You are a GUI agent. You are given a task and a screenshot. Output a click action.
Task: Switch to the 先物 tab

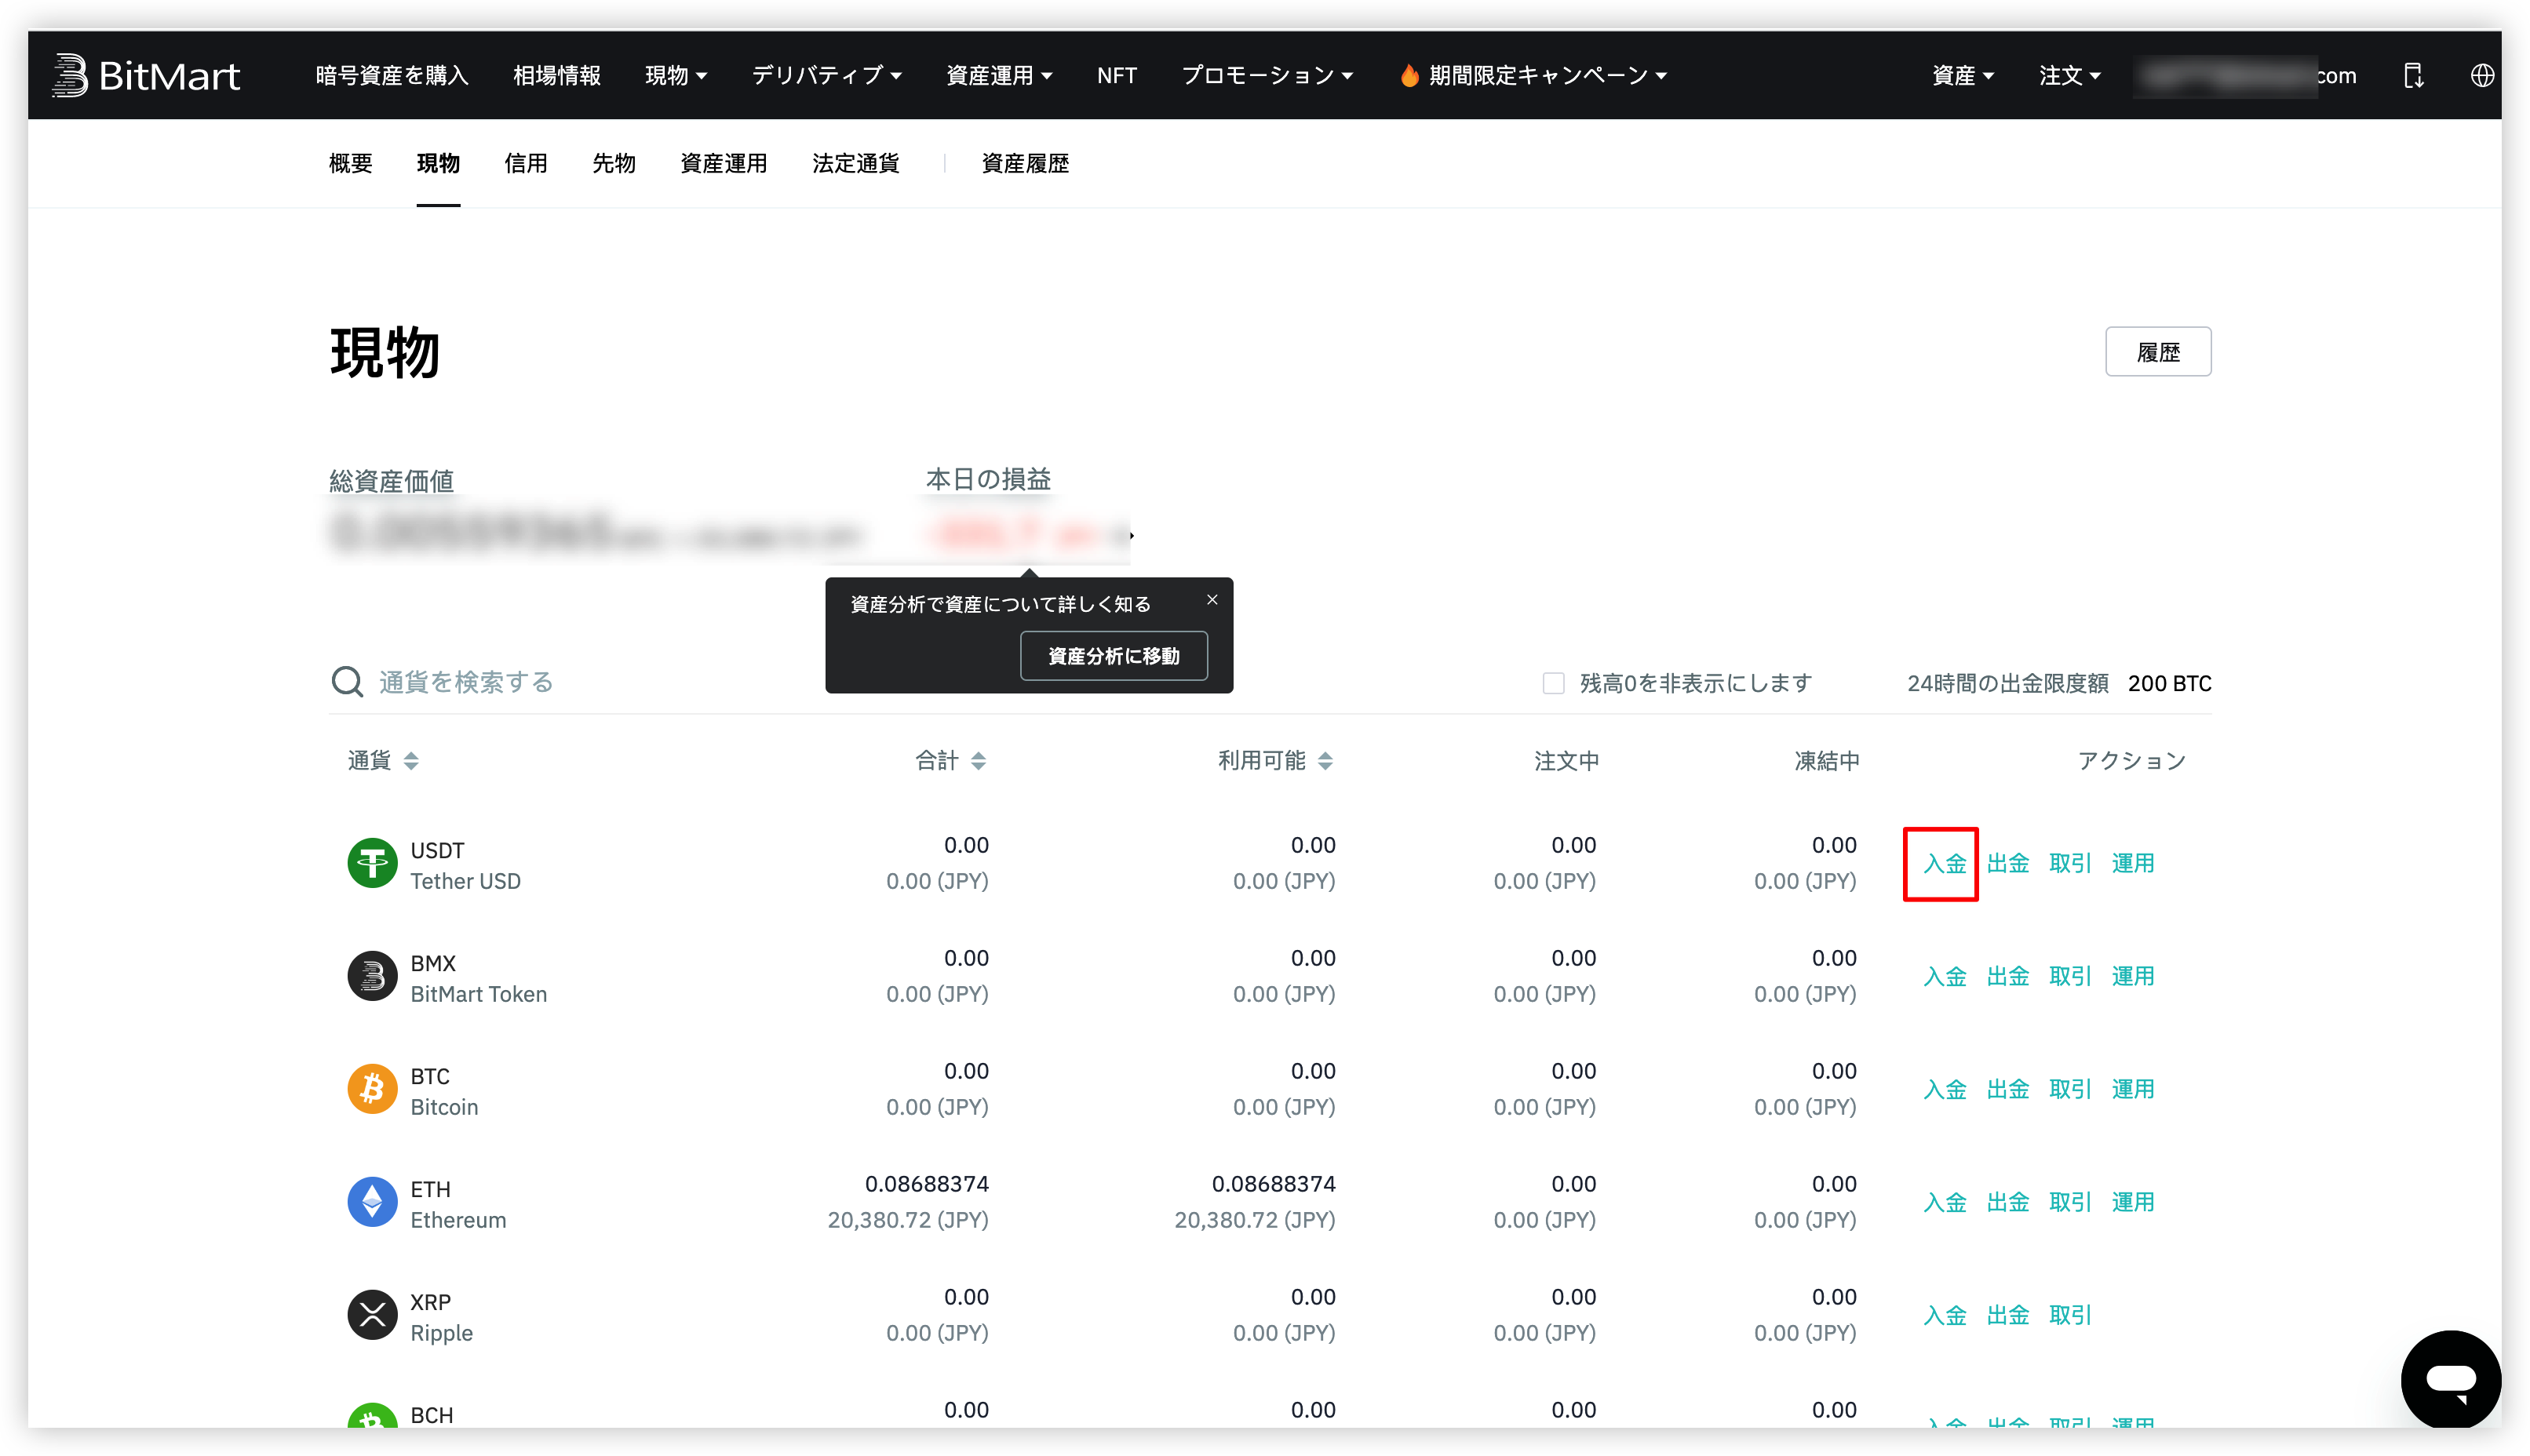click(x=614, y=163)
